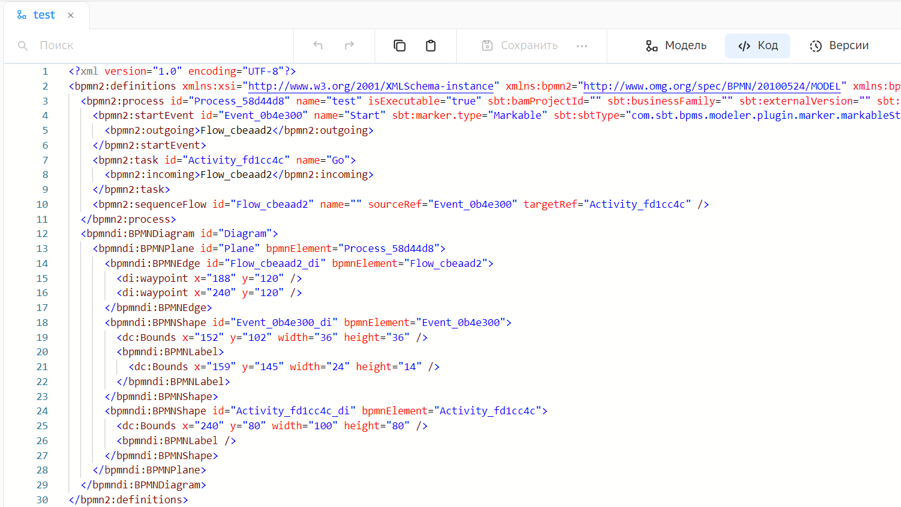Screen dimensions: 901x507
Task: Click the search magnifier icon
Action: [x=23, y=45]
